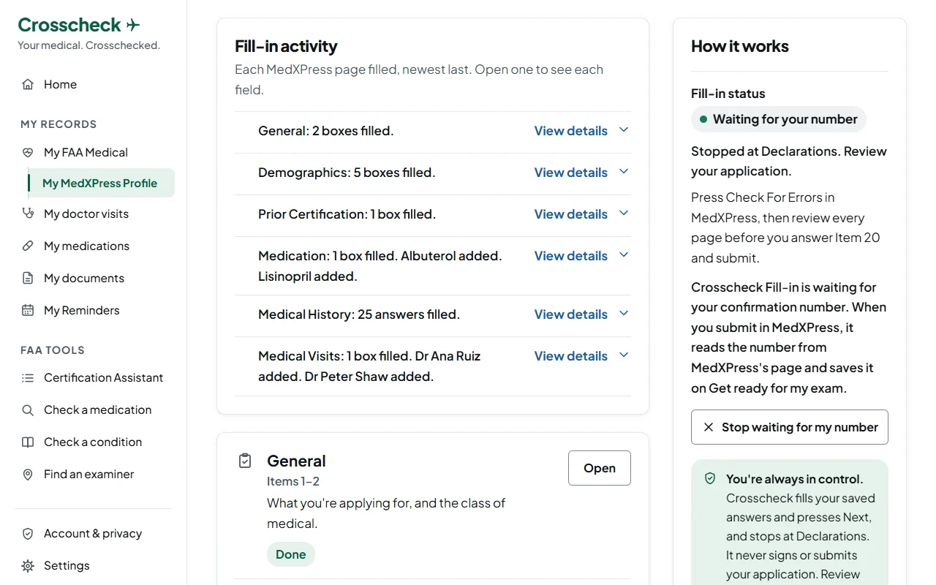Click the shield check icon in the control notice
Image resolution: width=936 pixels, height=585 pixels.
pyautogui.click(x=710, y=478)
